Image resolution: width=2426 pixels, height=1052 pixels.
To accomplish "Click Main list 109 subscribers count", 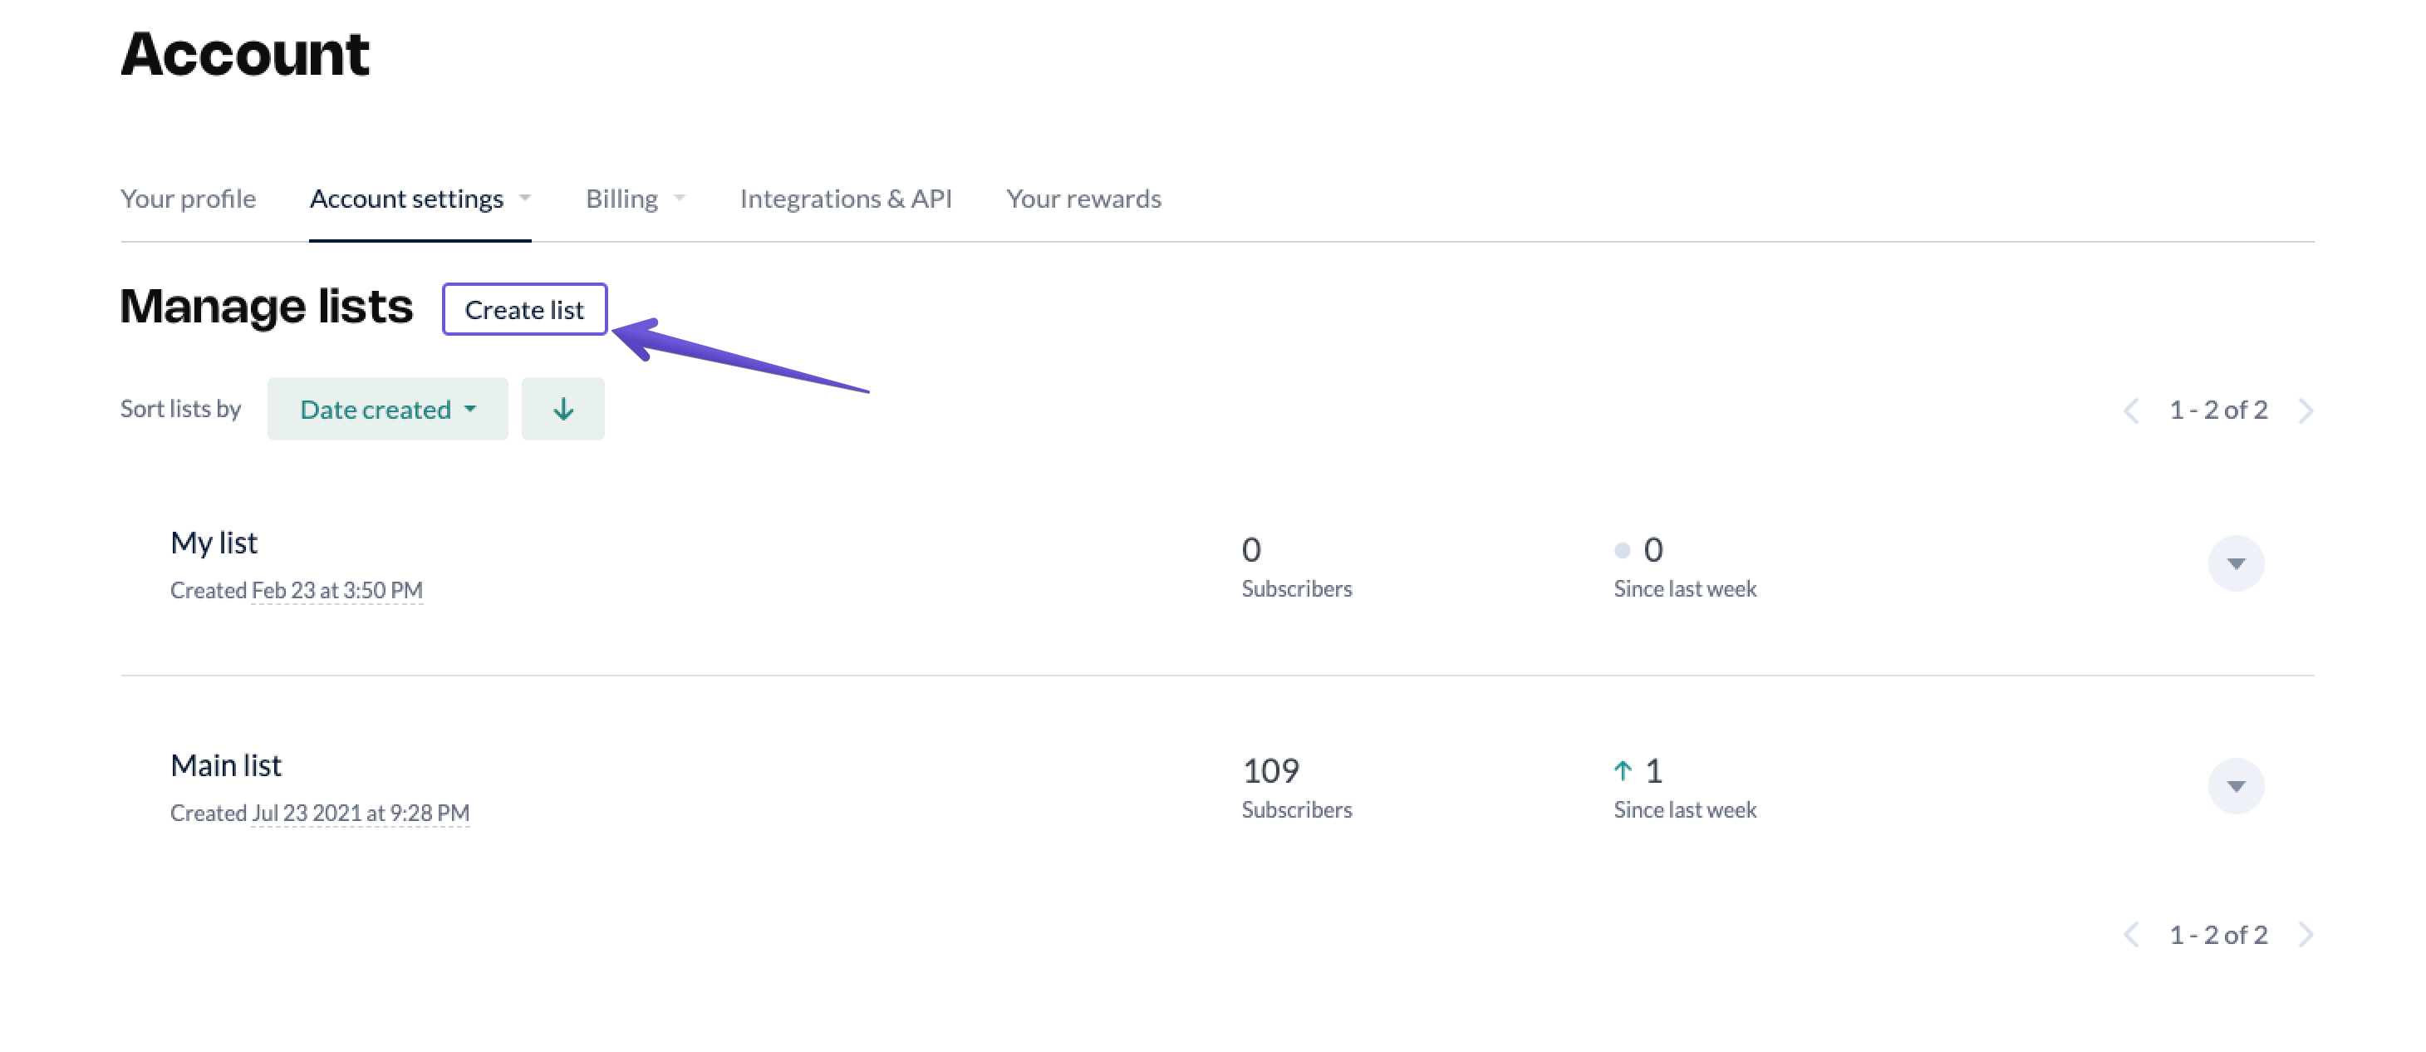I will [1270, 771].
